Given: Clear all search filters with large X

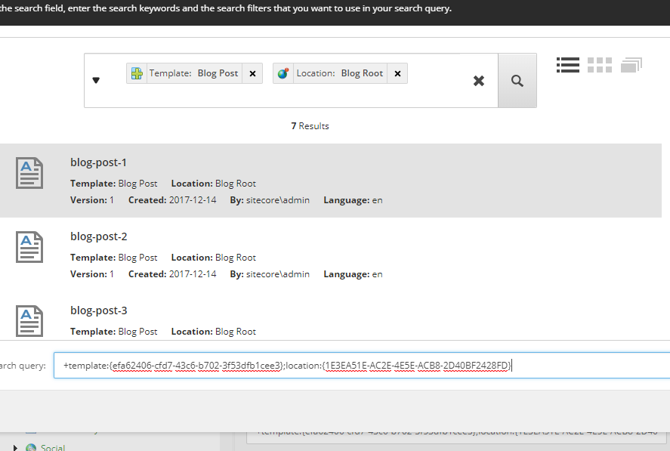Looking at the screenshot, I should [479, 81].
